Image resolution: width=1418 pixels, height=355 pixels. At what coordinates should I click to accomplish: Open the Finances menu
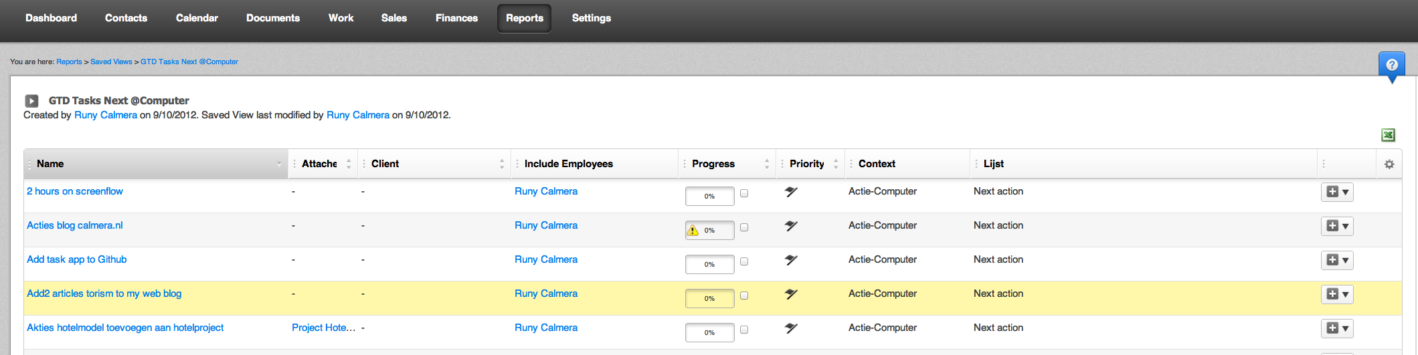(x=456, y=18)
